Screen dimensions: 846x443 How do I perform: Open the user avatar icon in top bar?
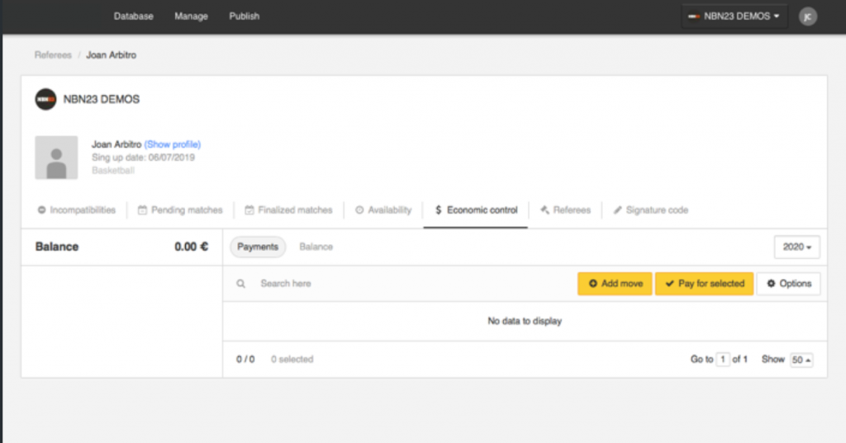808,16
